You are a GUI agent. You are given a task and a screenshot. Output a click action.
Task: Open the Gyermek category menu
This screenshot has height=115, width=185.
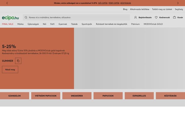click(63, 24)
